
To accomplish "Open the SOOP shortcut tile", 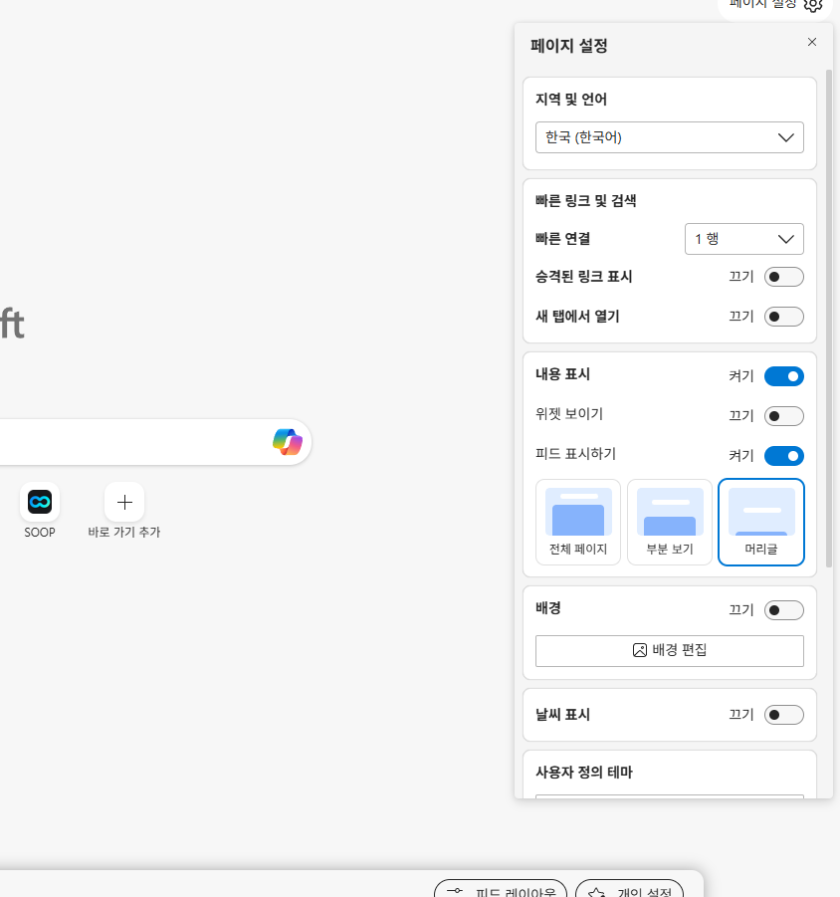I will pos(40,503).
